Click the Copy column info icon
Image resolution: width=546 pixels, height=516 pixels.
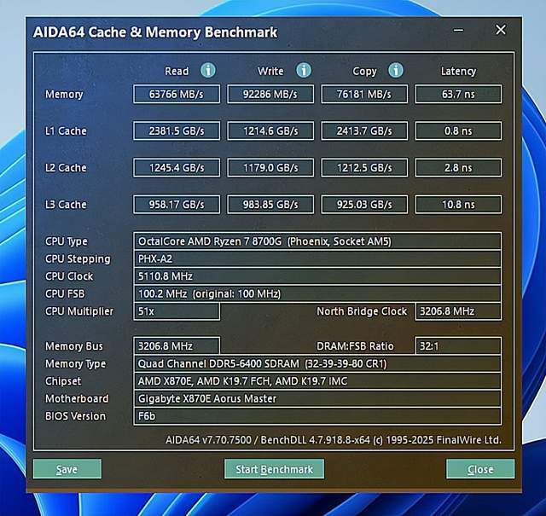[x=396, y=71]
